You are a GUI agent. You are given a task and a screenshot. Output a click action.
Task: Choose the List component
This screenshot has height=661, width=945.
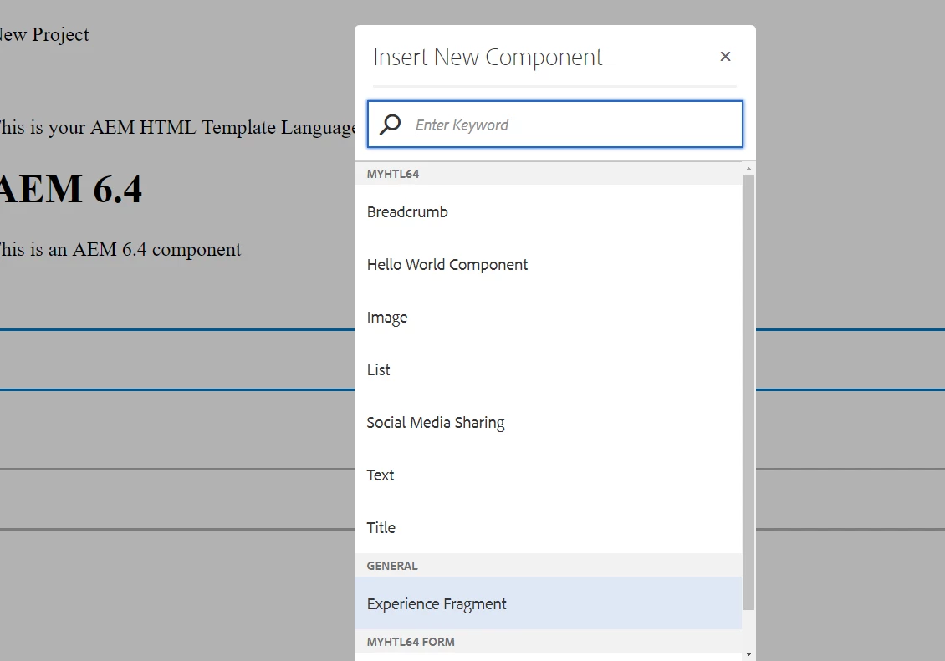point(548,369)
